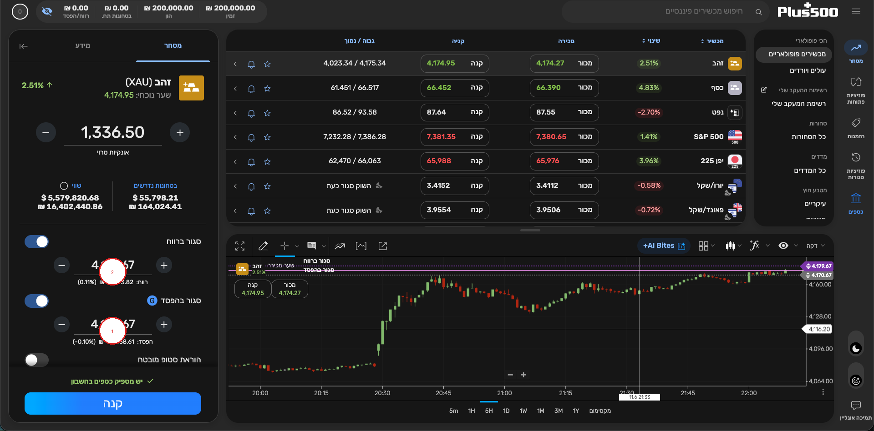
Task: Open the pop-out chart icon
Action: point(383,246)
